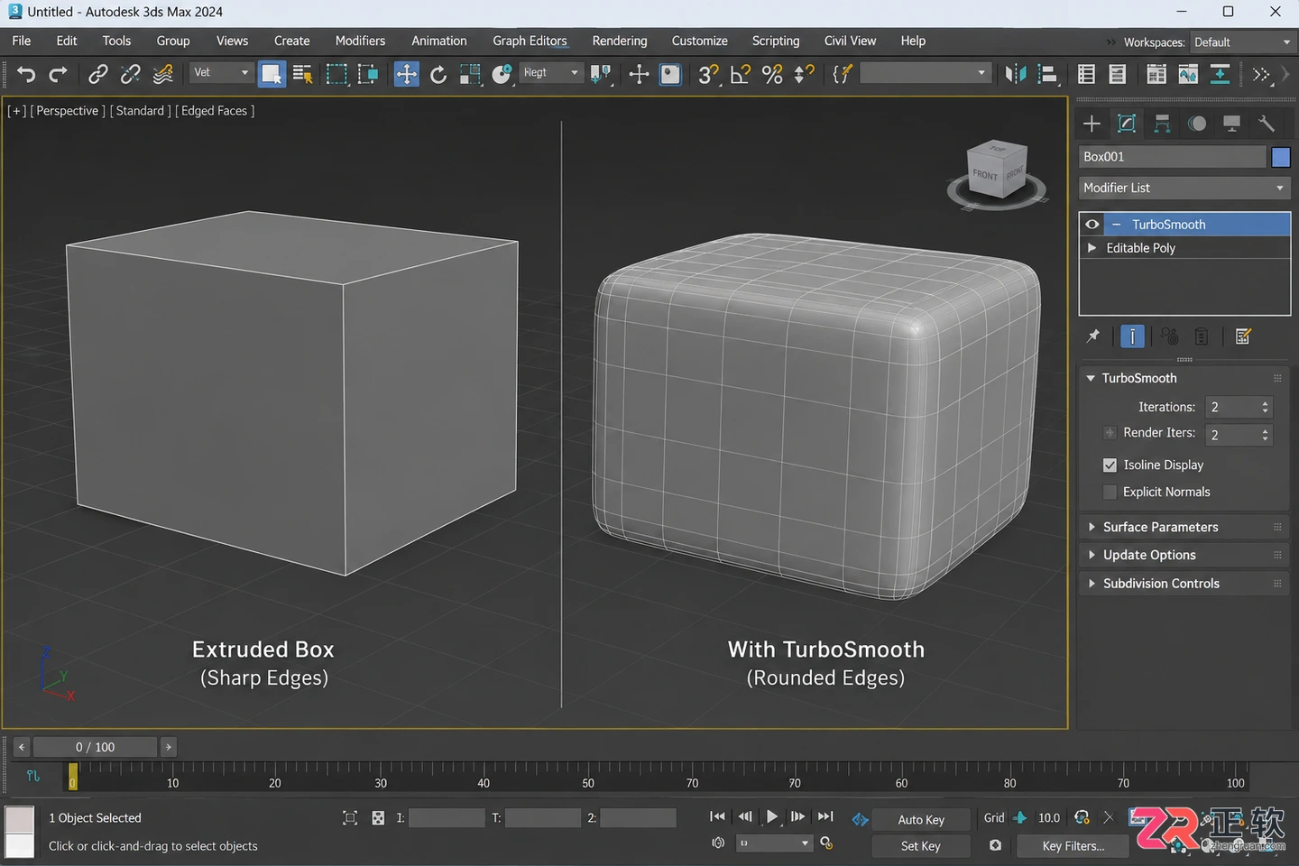Toggle the Auto Key button

tap(921, 819)
